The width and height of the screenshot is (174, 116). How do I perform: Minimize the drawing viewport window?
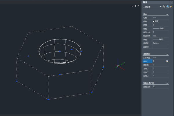pyautogui.click(x=133, y=6)
